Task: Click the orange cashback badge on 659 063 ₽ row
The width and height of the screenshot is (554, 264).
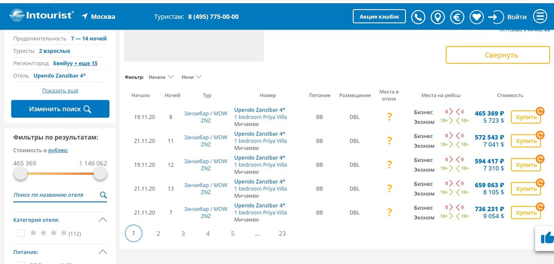Action: [x=540, y=183]
